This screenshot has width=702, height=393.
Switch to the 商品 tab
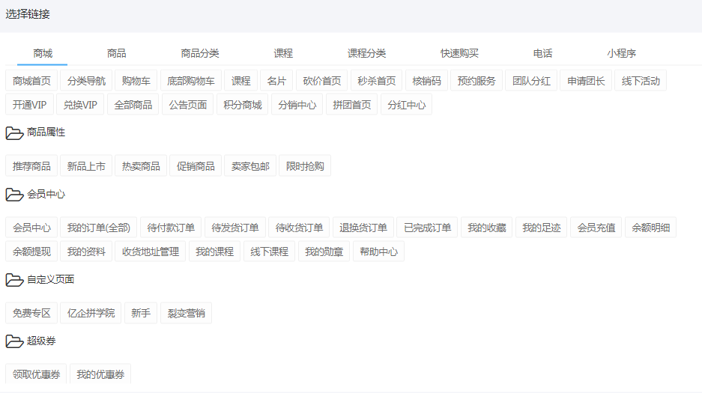point(116,54)
